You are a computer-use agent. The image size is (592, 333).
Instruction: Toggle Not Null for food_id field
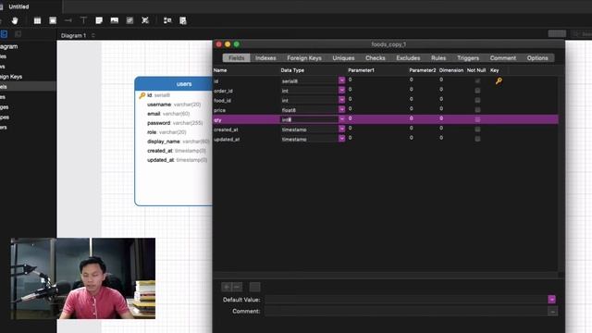(477, 100)
